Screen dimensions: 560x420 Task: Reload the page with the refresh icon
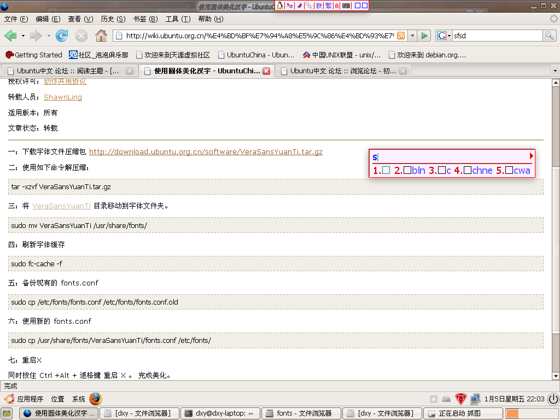click(61, 36)
